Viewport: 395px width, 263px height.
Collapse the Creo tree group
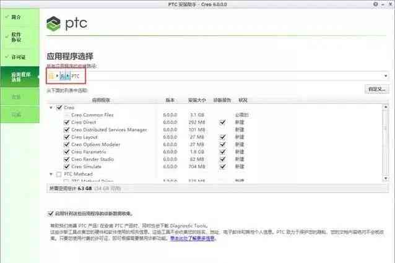51,108
